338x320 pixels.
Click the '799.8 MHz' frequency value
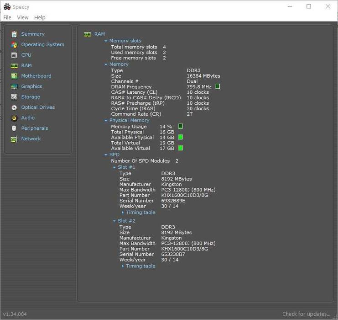199,87
